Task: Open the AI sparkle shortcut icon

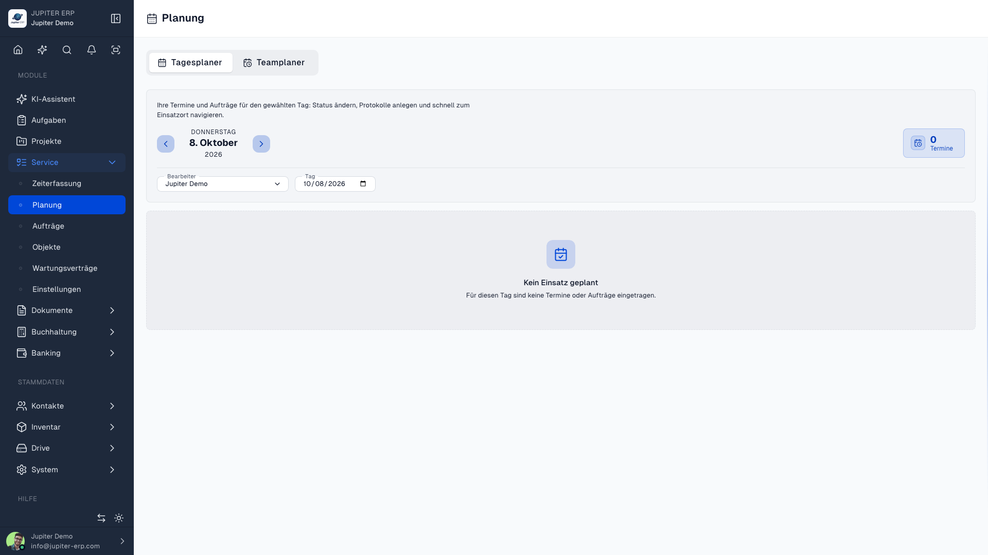Action: pyautogui.click(x=42, y=50)
